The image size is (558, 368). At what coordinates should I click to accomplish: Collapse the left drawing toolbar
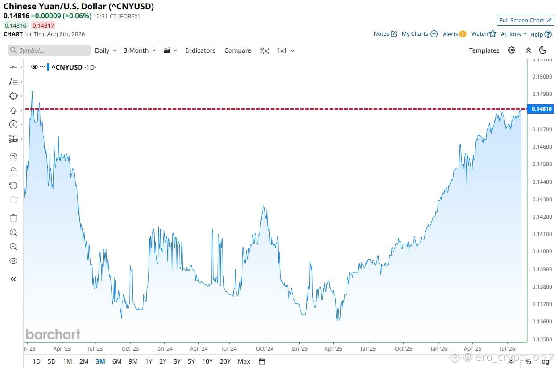coord(13,279)
